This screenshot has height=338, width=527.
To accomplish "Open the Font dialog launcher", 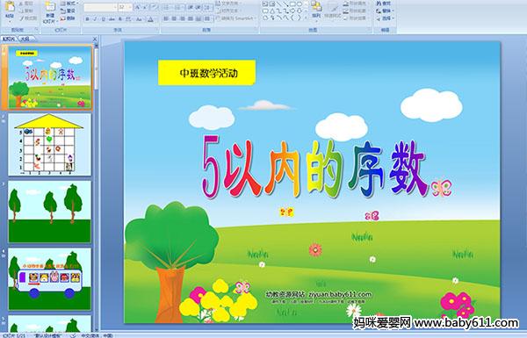I will tap(156, 30).
